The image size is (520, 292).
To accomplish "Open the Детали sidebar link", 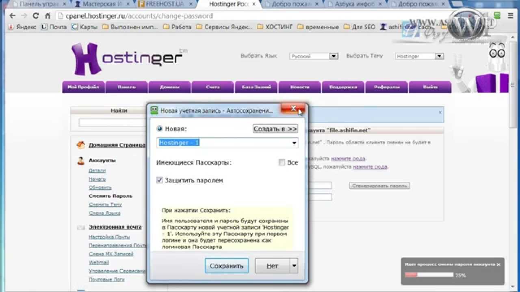I will (x=97, y=170).
